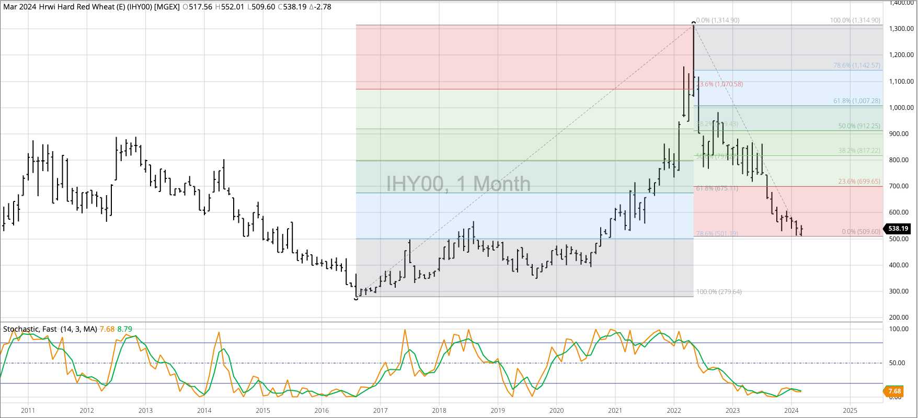Click the 2020 year on the time axis
The width and height of the screenshot is (918, 418).
coord(556,411)
